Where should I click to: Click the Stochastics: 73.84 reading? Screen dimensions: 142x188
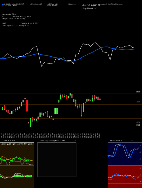10,15
